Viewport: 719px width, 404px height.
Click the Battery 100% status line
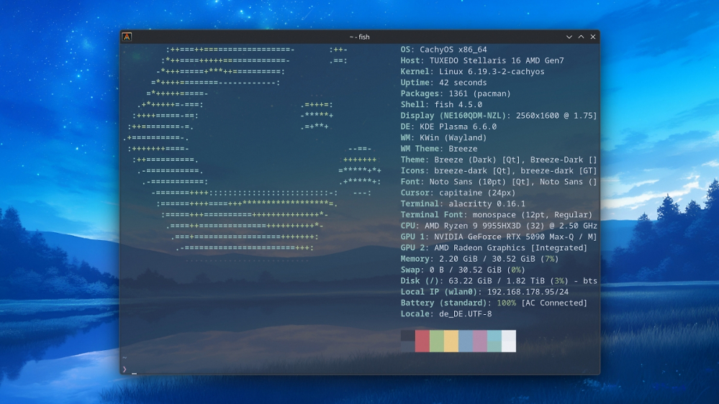coord(494,303)
